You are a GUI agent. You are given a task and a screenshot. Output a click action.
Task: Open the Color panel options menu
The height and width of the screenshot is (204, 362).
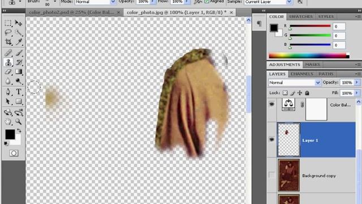click(358, 16)
